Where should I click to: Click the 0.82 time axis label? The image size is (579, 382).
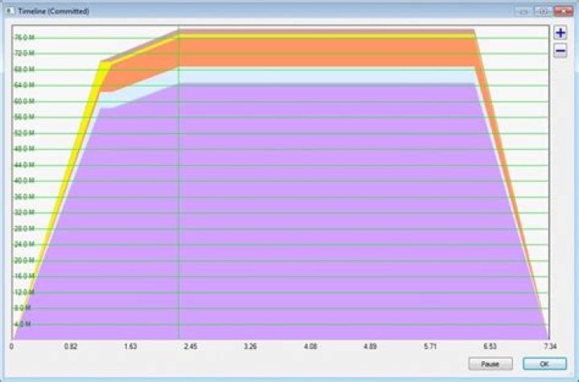click(x=71, y=347)
